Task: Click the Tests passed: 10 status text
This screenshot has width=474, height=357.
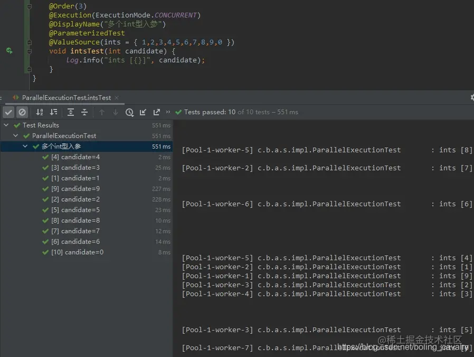Action: pos(210,112)
